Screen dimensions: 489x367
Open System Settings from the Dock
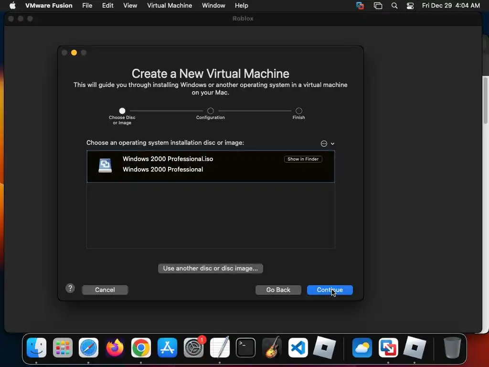(x=193, y=348)
